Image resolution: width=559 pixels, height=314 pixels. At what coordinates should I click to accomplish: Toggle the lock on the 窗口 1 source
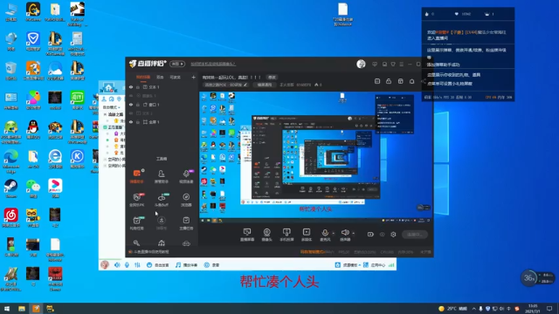138,105
